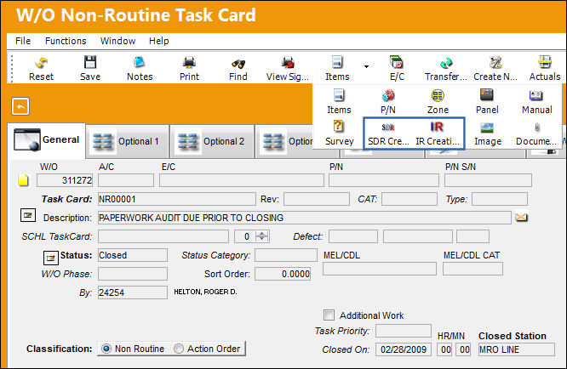The image size is (567, 369).
Task: Open the Actuals toolbar icon
Action: [545, 62]
